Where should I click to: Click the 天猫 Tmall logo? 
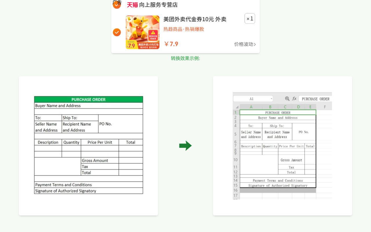(x=132, y=5)
